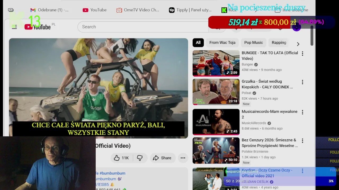
Task: Open options menu for Musicairecords-Mam wywalone 2
Action: click(x=302, y=112)
